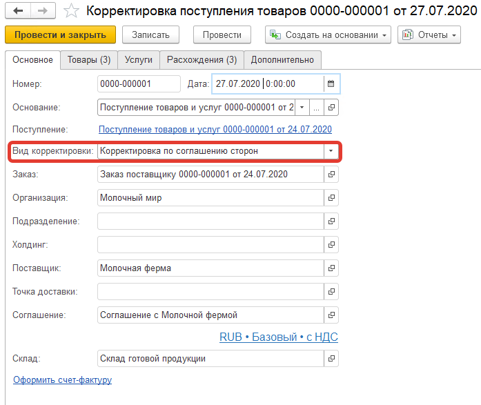Open the calendar picker for date field
The width and height of the screenshot is (481, 405).
point(331,84)
